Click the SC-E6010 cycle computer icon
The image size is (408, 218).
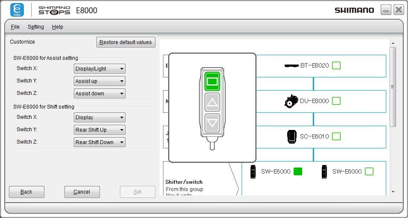coord(291,137)
